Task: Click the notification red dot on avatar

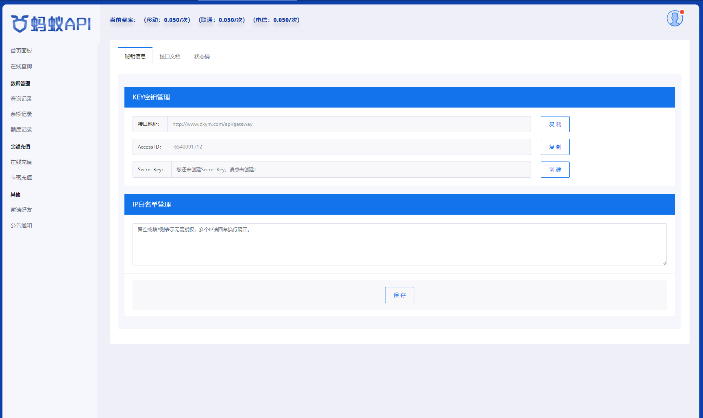Action: [x=681, y=12]
